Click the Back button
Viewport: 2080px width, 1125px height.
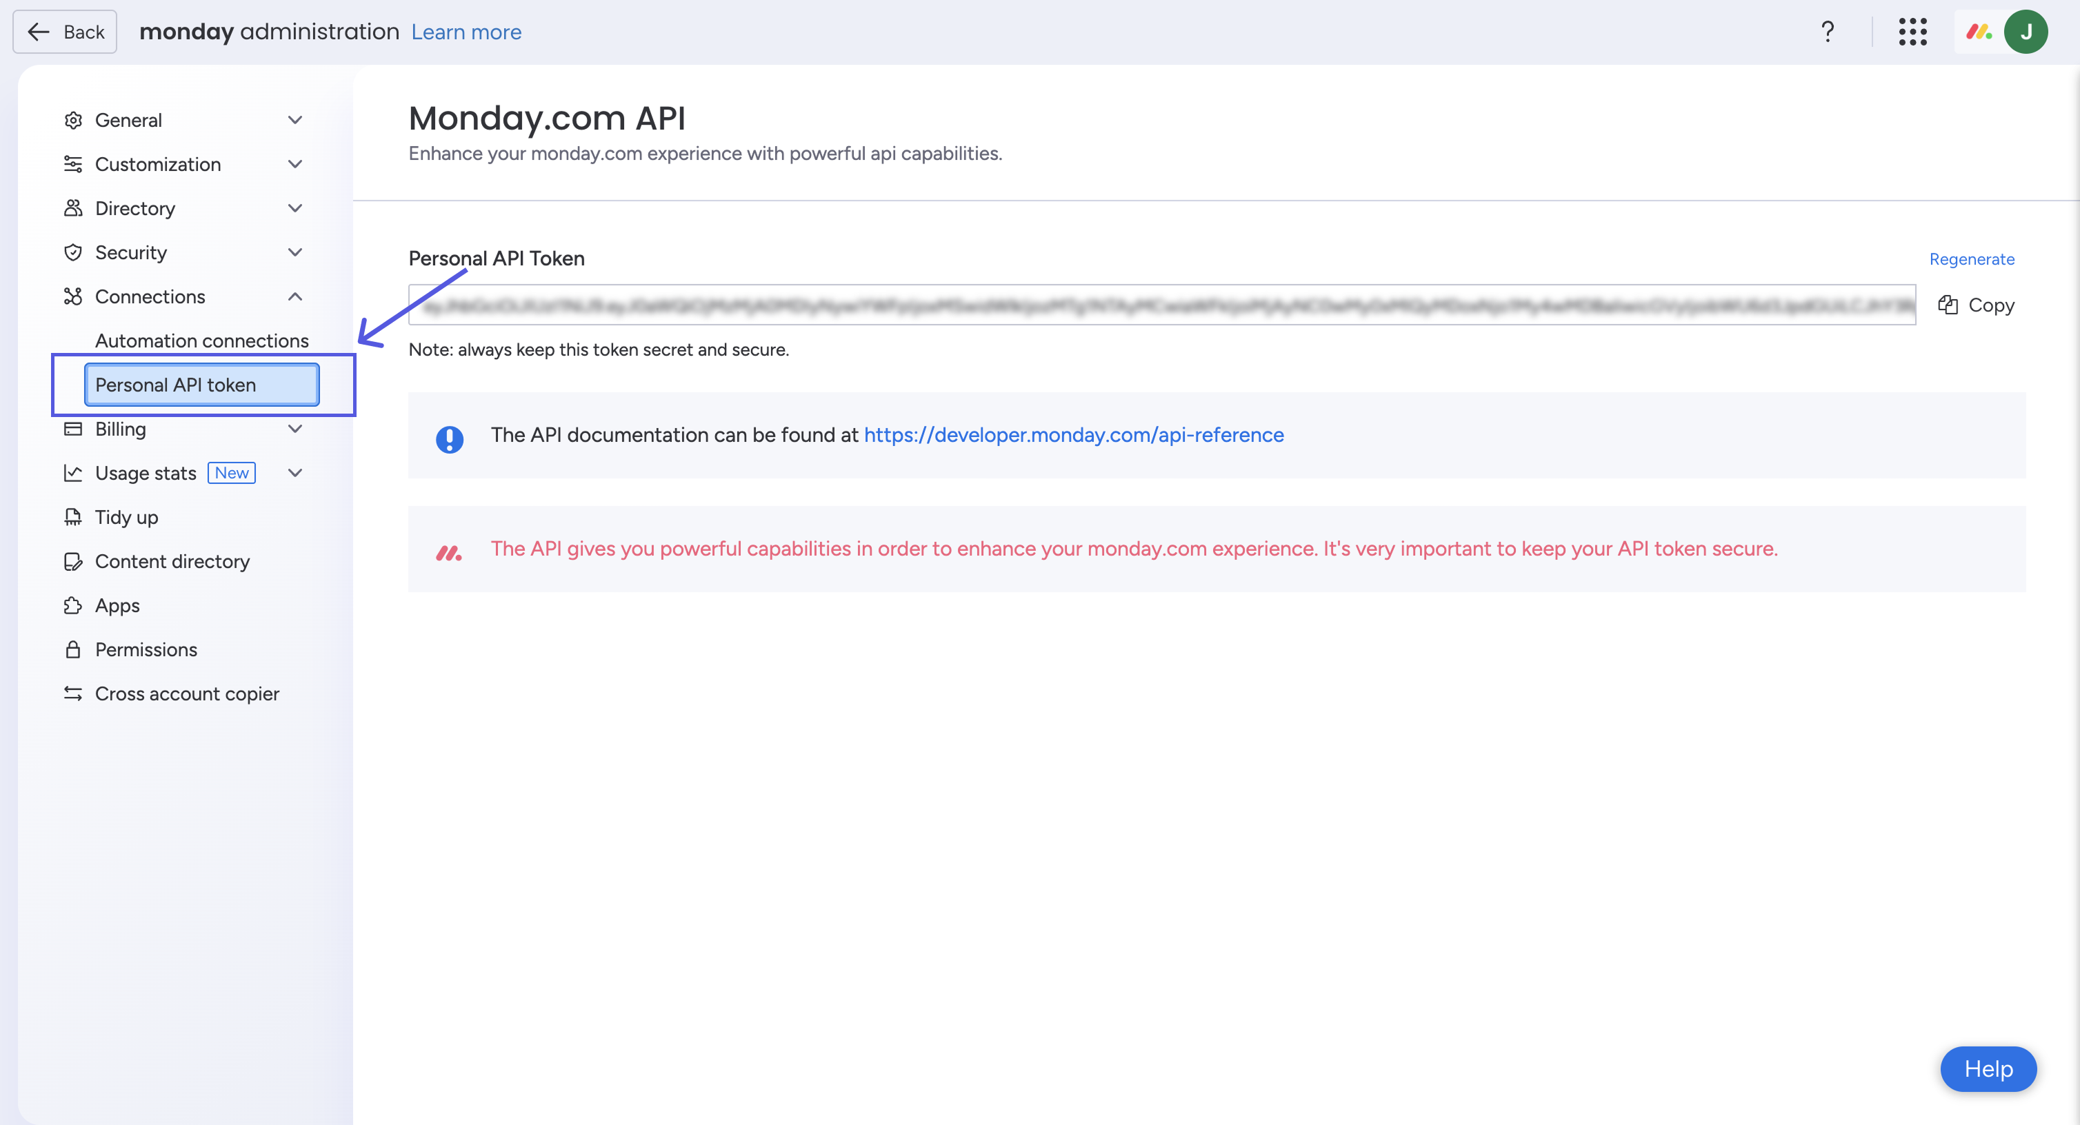click(x=66, y=32)
